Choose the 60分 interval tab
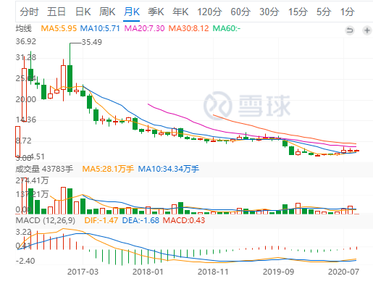 [x=240, y=12]
